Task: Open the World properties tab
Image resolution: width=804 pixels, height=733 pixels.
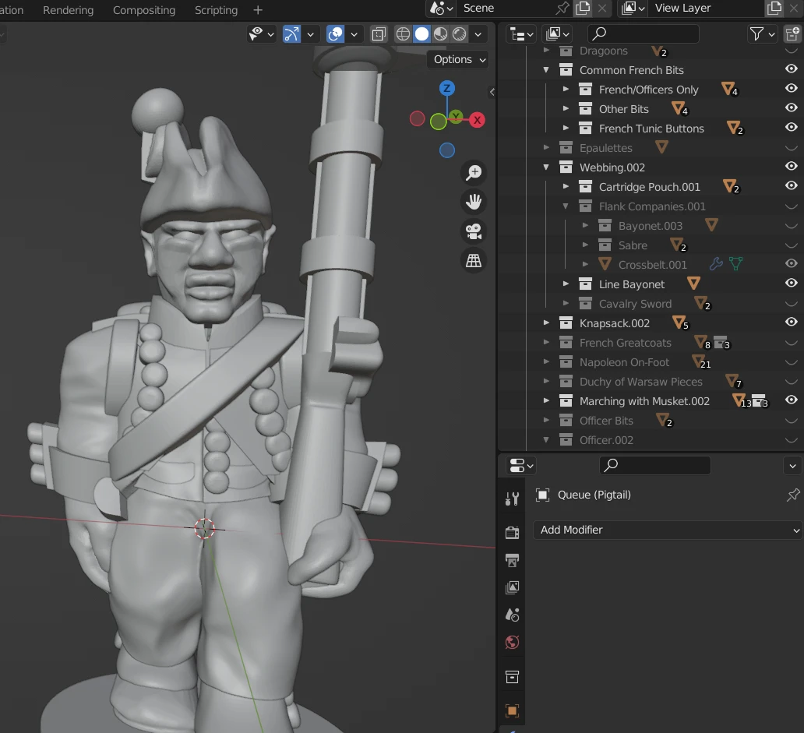Action: tap(512, 643)
